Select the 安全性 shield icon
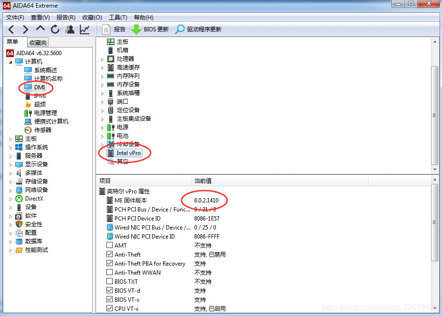Viewport: 442px width, 316px height. click(19, 224)
